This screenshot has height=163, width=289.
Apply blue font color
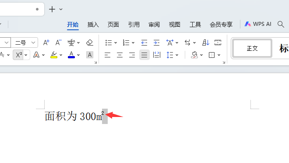[x=71, y=55]
